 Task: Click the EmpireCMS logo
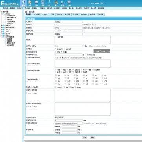click(x=10, y=4)
